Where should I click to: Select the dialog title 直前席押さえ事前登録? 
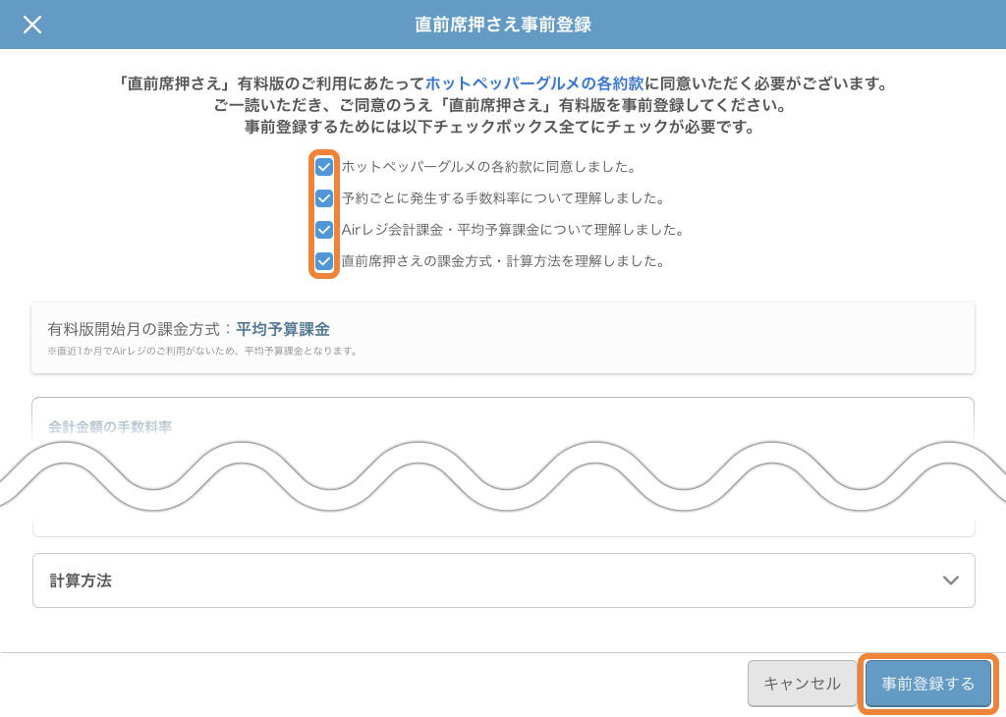(x=502, y=25)
